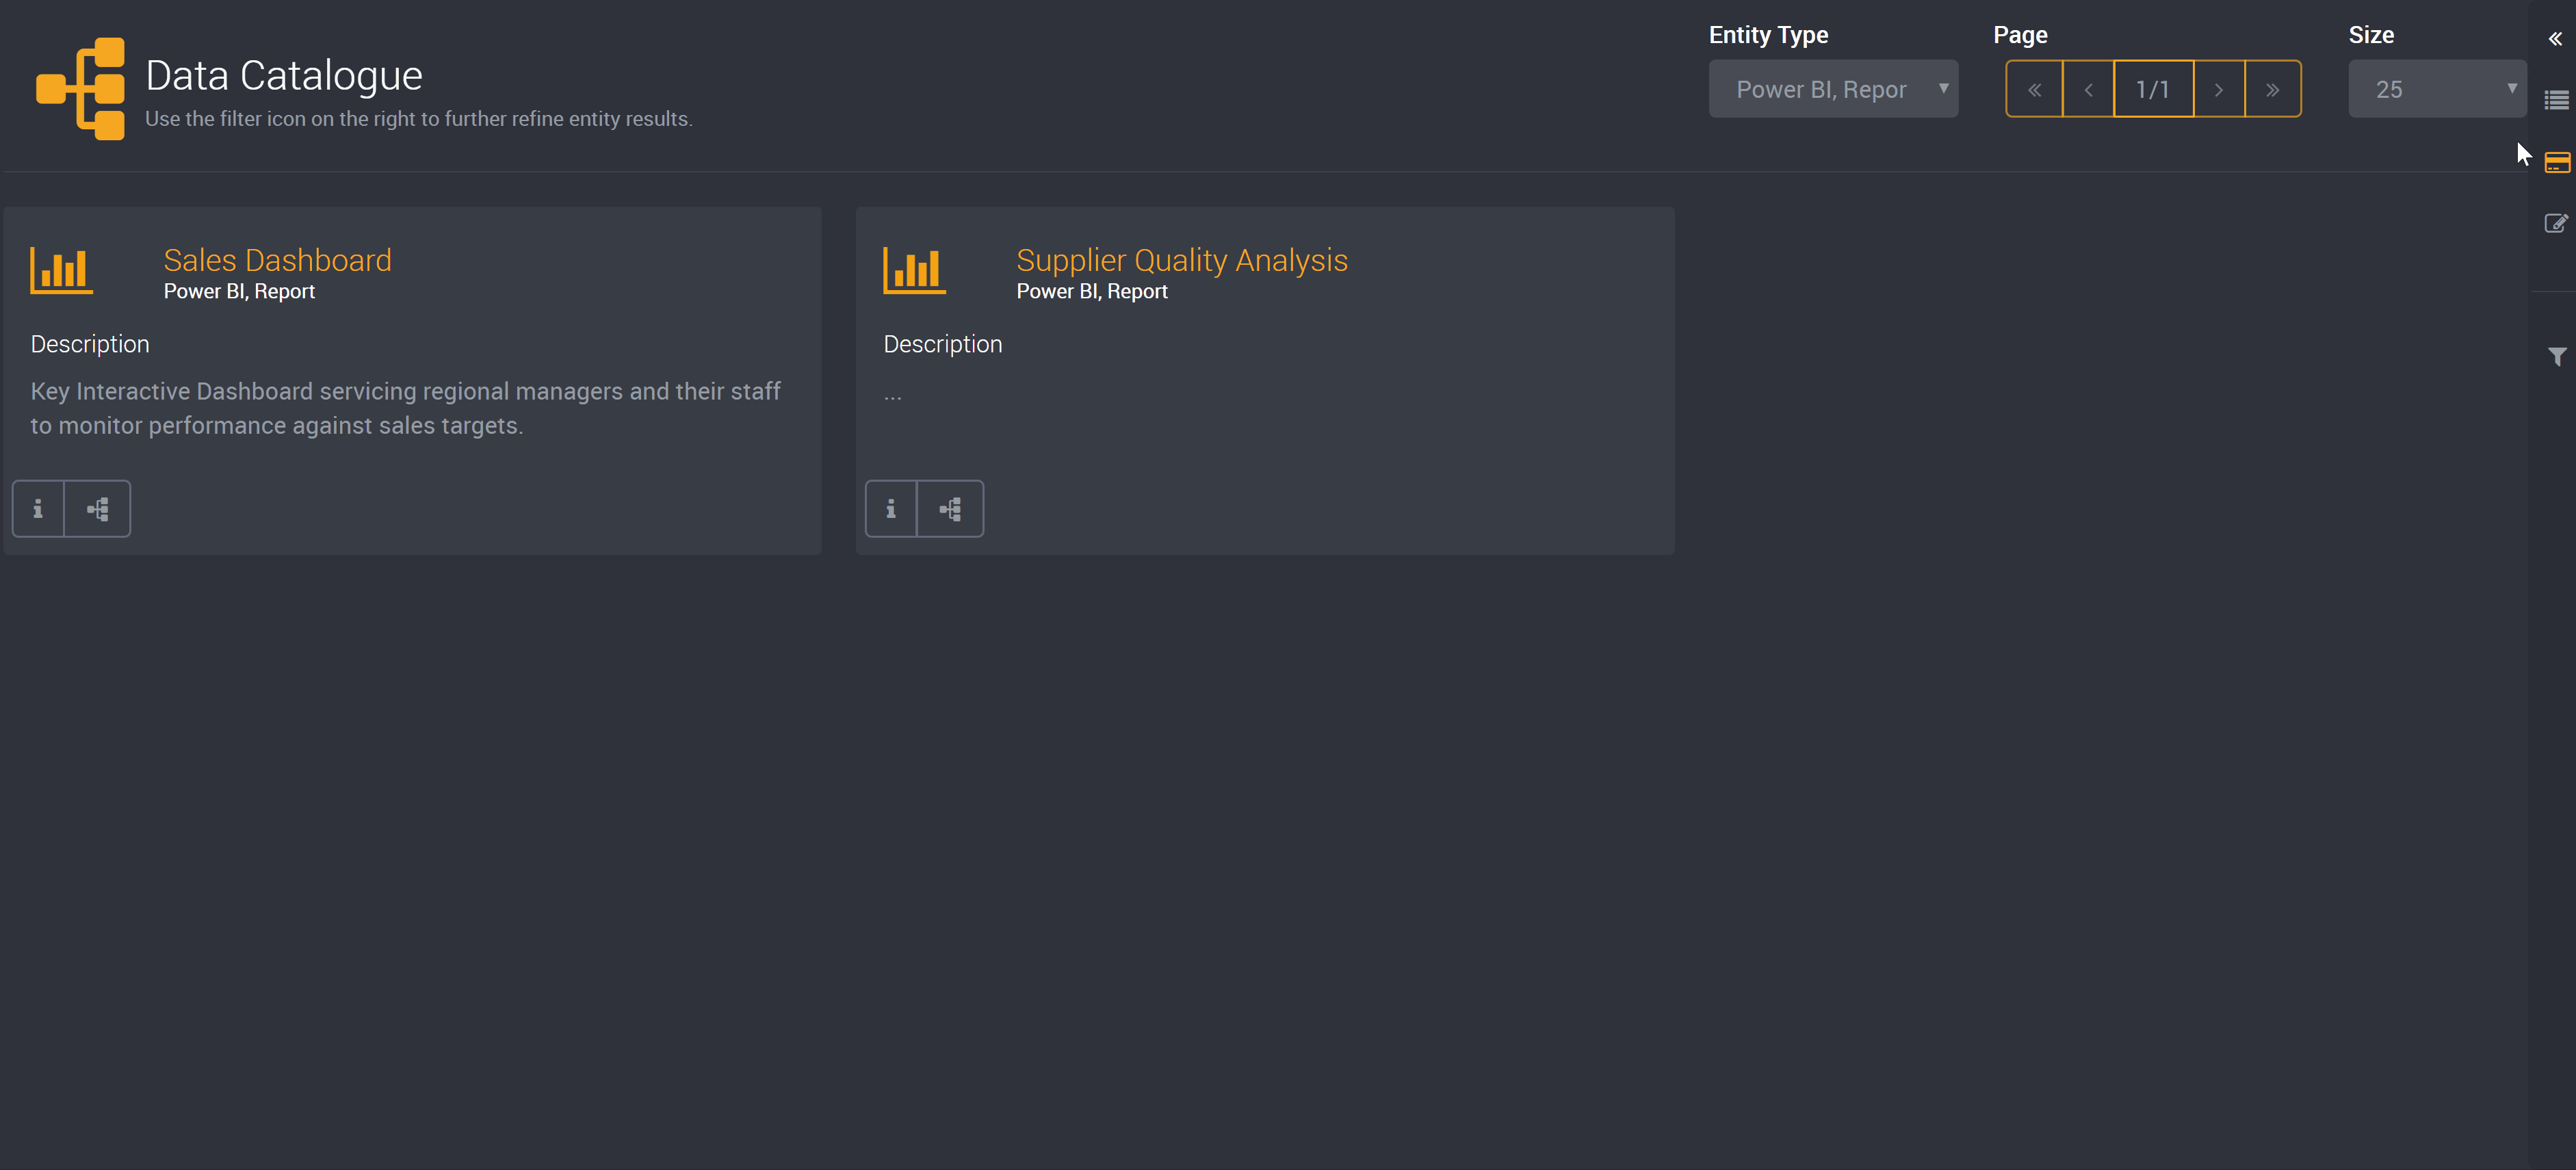The width and height of the screenshot is (2576, 1170).
Task: Click 'Power BI, Report' under Sales Dashboard
Action: (239, 291)
